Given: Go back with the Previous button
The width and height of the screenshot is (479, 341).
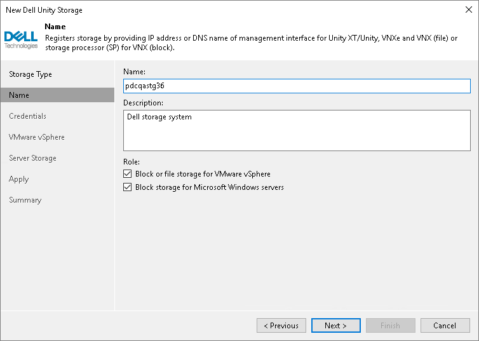Looking at the screenshot, I should tap(281, 325).
